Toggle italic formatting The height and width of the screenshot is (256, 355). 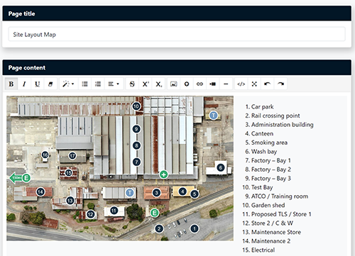tap(24, 84)
